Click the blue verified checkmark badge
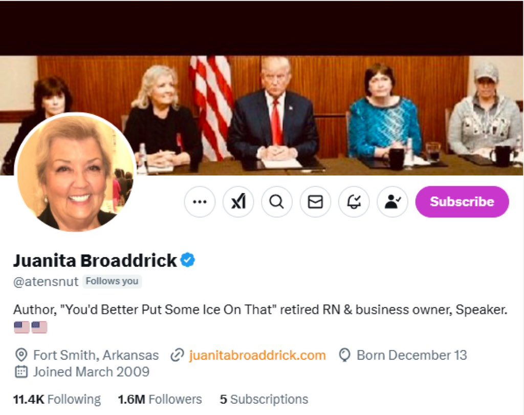 [188, 260]
